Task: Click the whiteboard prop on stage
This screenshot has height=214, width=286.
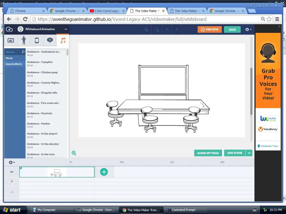Action: point(163,82)
